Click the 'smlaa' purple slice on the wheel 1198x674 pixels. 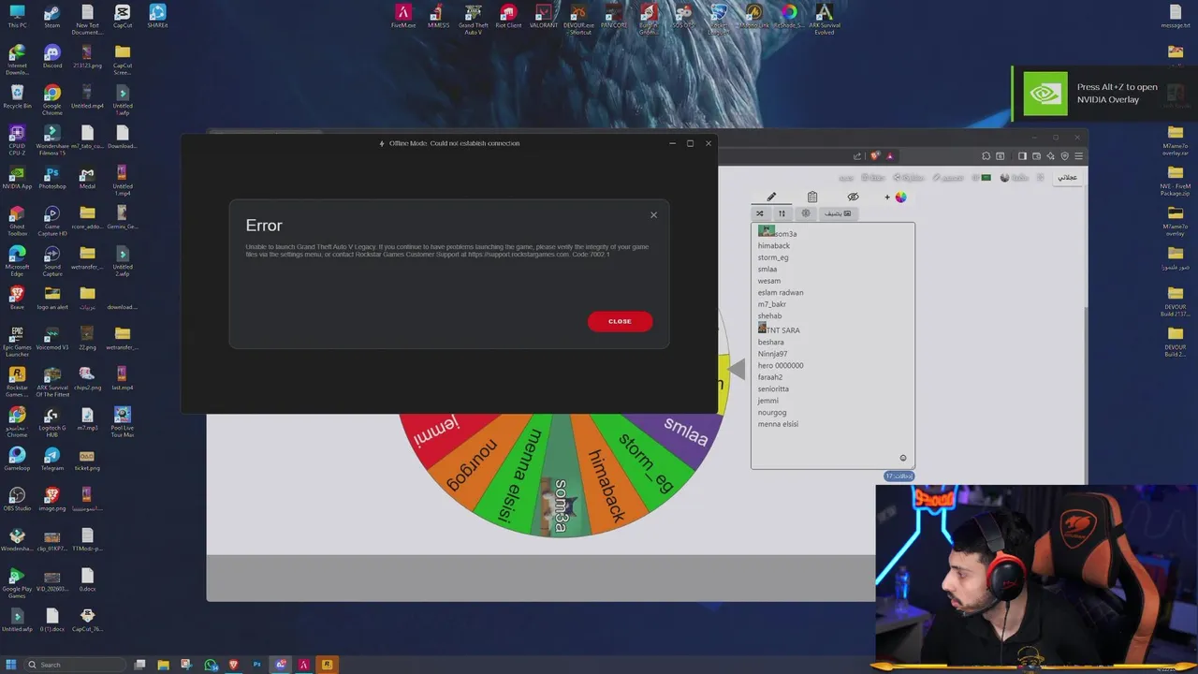point(685,432)
